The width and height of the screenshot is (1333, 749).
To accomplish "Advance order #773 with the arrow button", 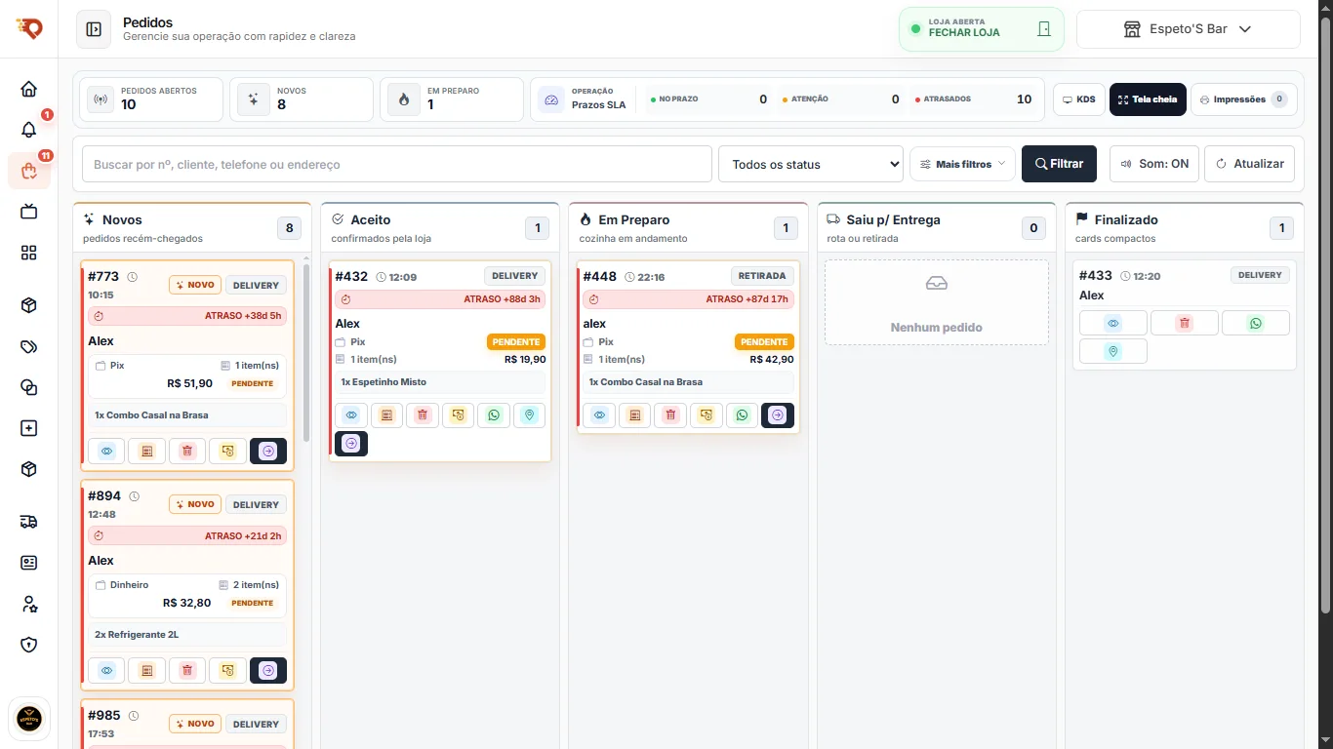I will pyautogui.click(x=268, y=451).
